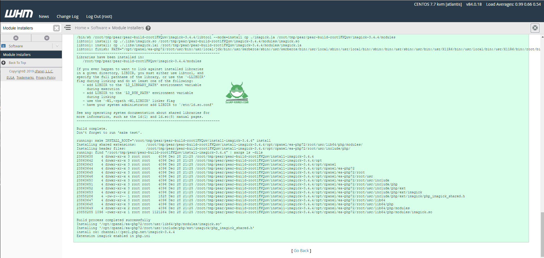Click "Don't forget to run 'make test'." line
The image size is (544, 258).
[109, 133]
